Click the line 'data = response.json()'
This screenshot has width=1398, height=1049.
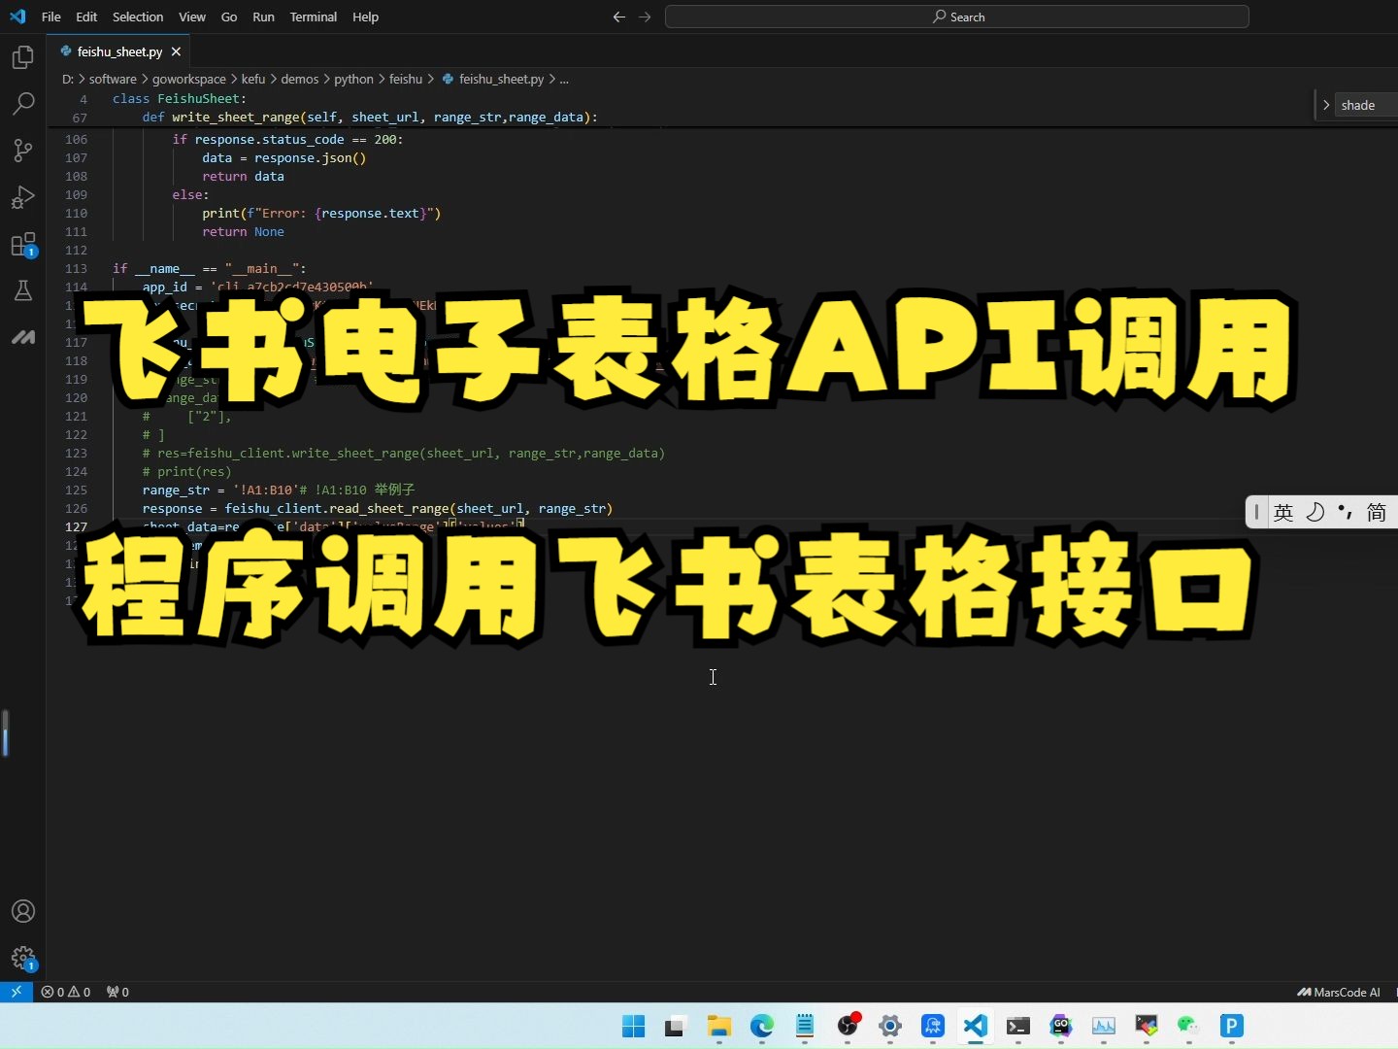coord(284,157)
